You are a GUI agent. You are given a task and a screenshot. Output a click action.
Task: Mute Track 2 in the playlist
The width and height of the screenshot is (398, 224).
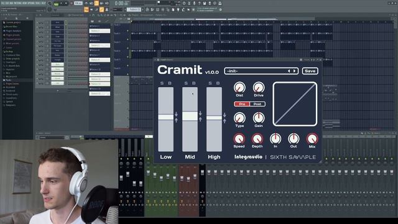pos(127,39)
